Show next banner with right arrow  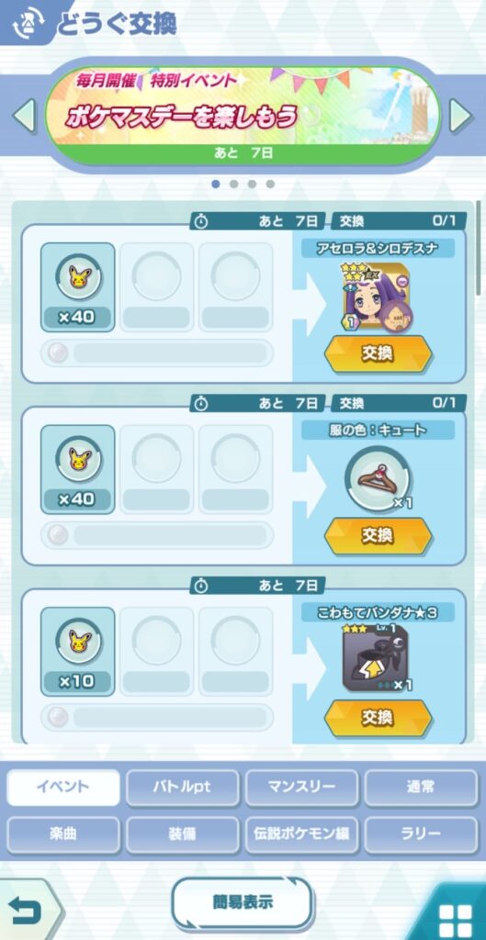click(461, 117)
